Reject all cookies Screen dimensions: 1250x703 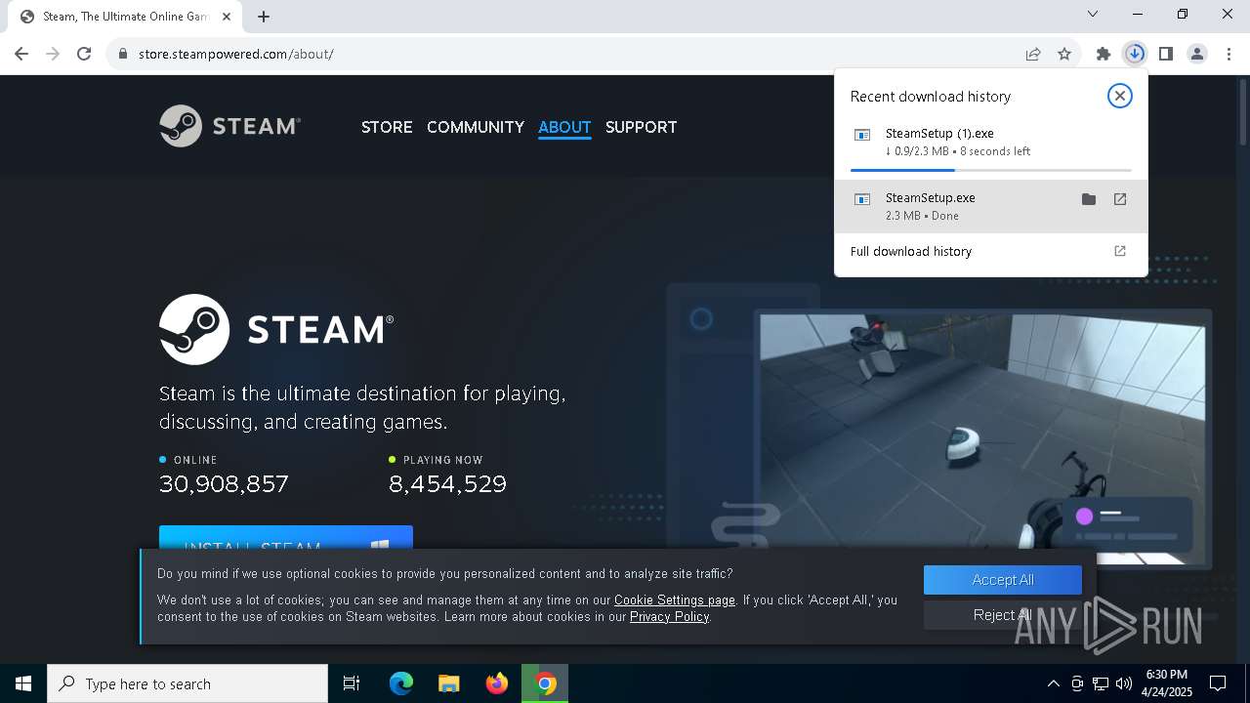point(1003,615)
